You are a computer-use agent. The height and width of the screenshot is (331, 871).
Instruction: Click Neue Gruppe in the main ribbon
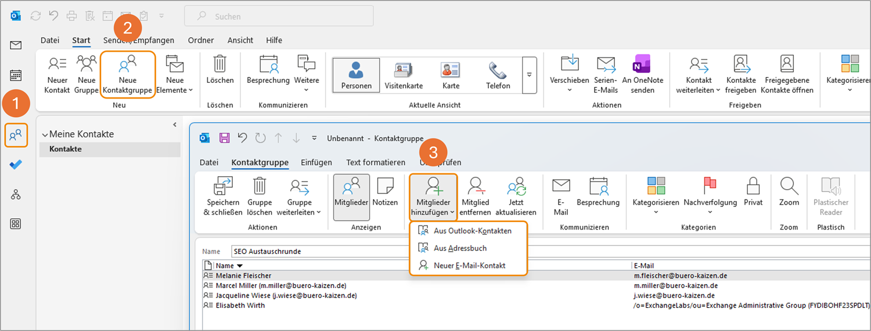[87, 74]
